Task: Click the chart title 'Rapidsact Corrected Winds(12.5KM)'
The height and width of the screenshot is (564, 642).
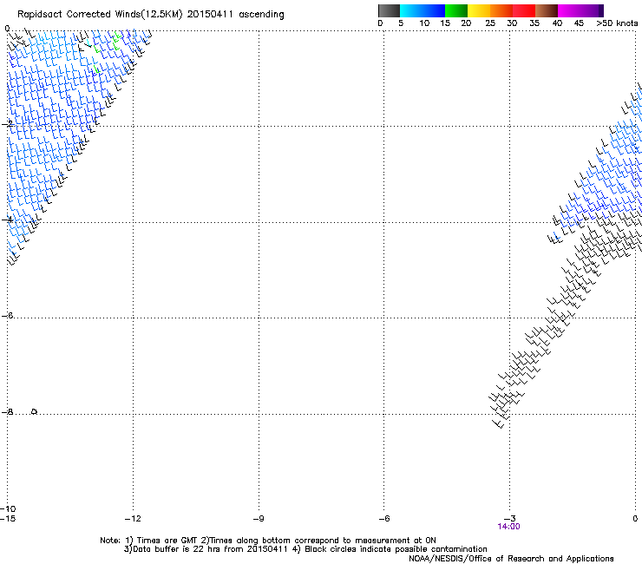Action: [x=100, y=15]
